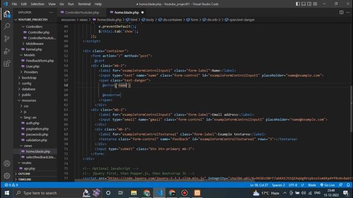Open api.php file under routes

tap(29, 168)
